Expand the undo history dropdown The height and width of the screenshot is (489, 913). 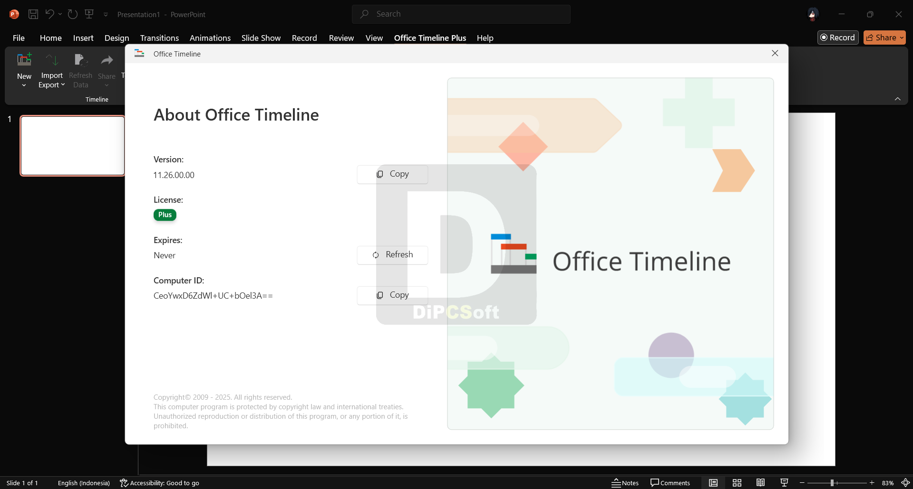[60, 14]
